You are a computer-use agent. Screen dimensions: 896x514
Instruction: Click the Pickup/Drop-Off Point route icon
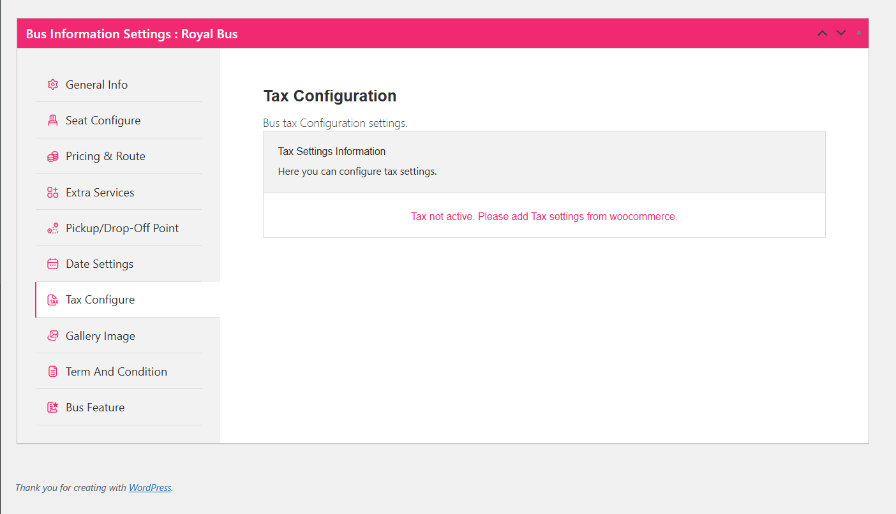coord(53,228)
